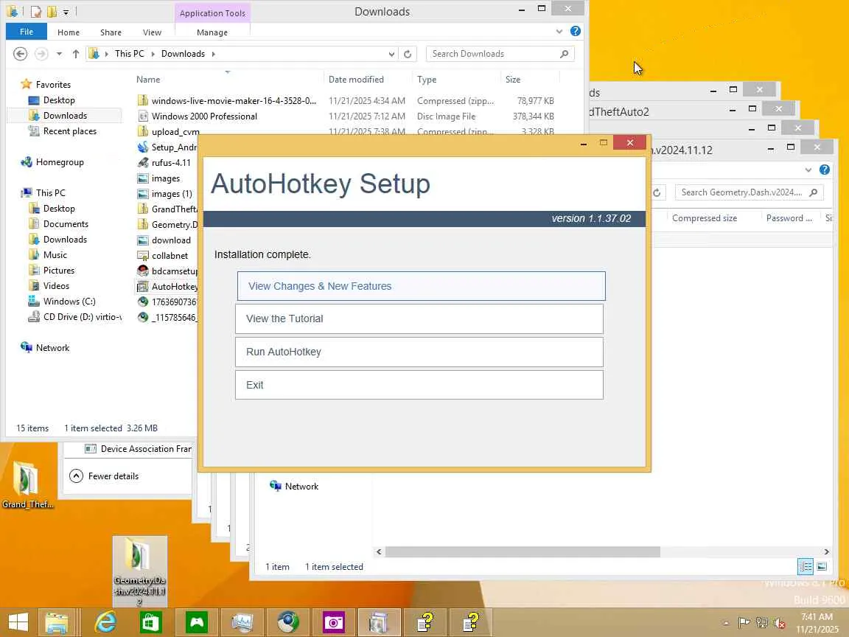Open Help icon in Downloads window

[x=576, y=32]
